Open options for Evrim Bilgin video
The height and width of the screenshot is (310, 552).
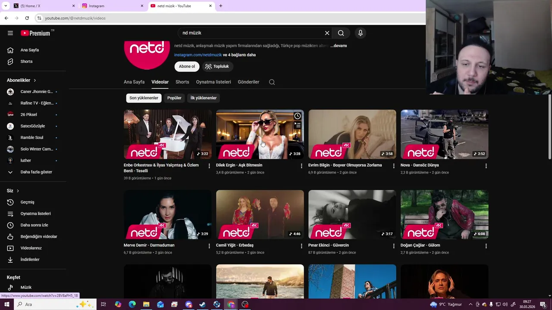tap(394, 166)
